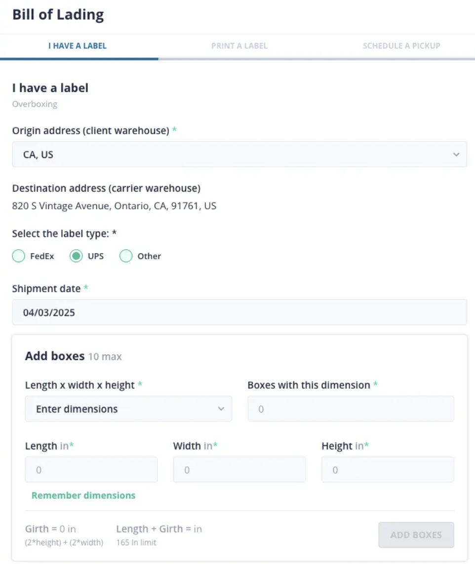Click the Width in input field

coord(239,470)
